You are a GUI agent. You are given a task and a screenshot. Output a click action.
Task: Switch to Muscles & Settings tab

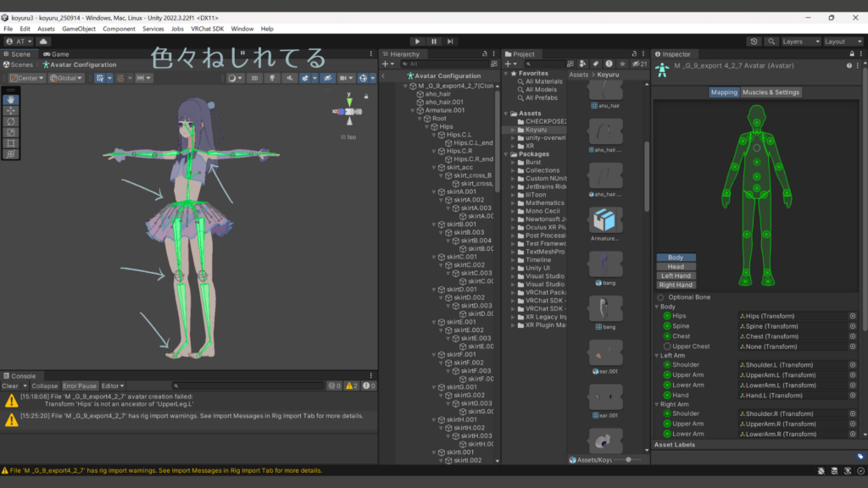[771, 92]
